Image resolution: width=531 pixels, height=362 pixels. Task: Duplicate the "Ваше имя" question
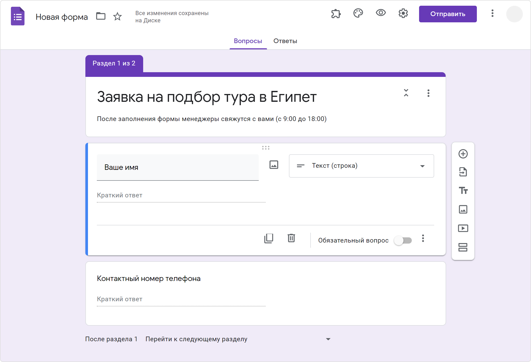coord(269,238)
